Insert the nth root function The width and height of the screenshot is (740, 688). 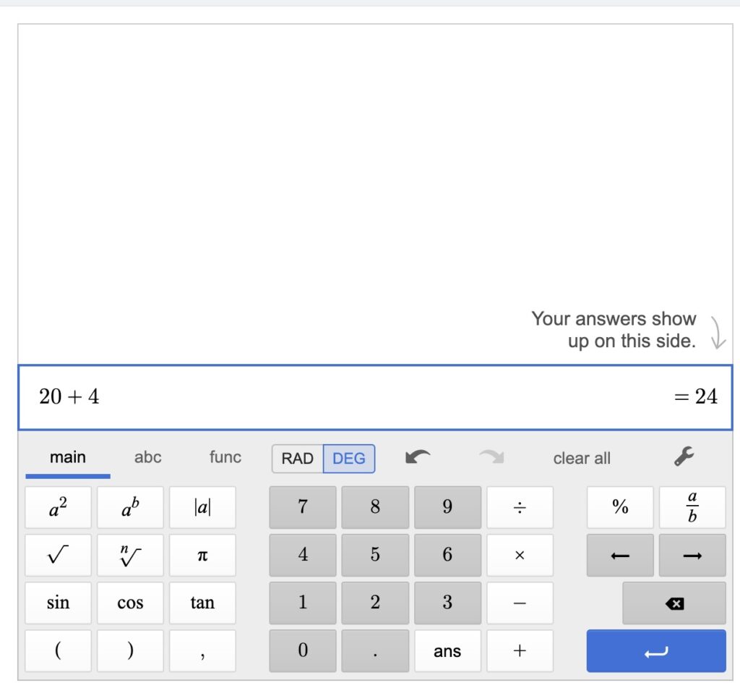click(x=130, y=556)
